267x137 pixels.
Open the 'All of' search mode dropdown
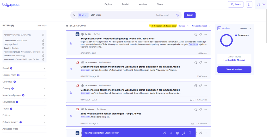[x=83, y=15]
